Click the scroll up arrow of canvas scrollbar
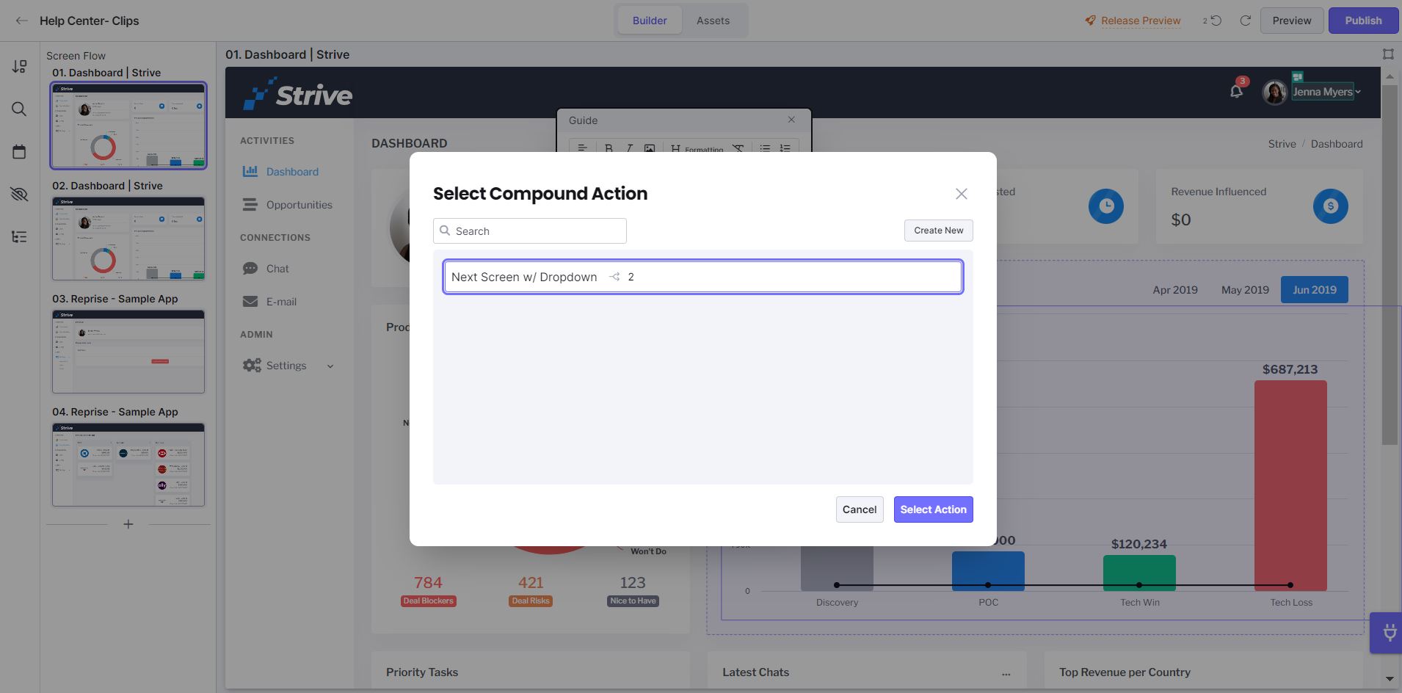The width and height of the screenshot is (1402, 693). coord(1389,76)
